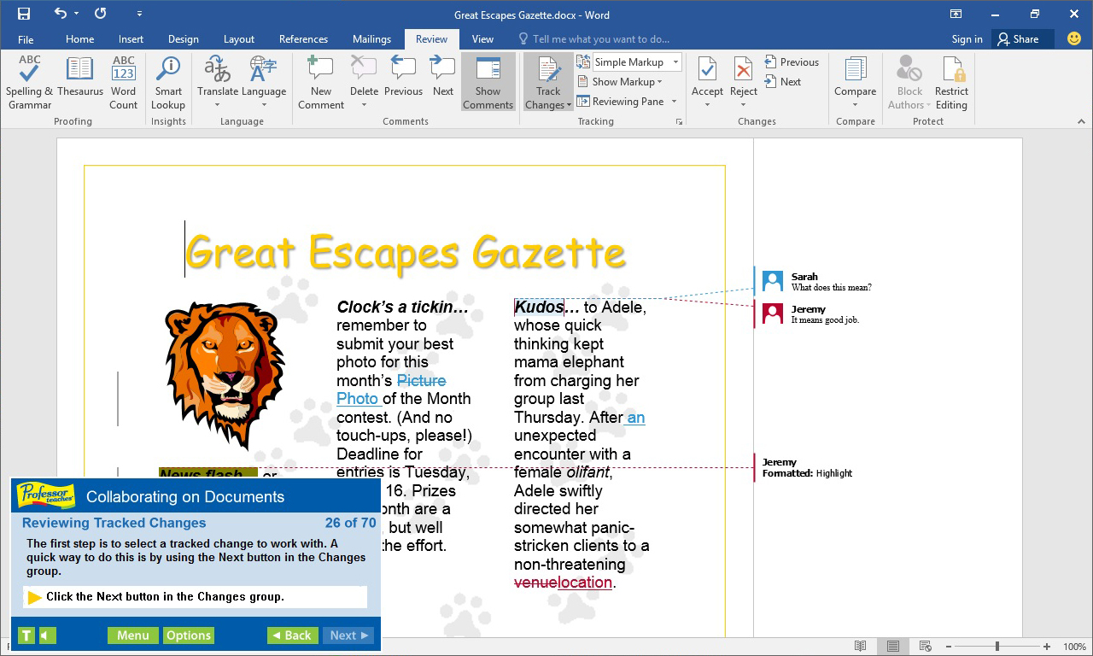Click Next in the tutorial panel
This screenshot has width=1093, height=656.
tap(348, 635)
